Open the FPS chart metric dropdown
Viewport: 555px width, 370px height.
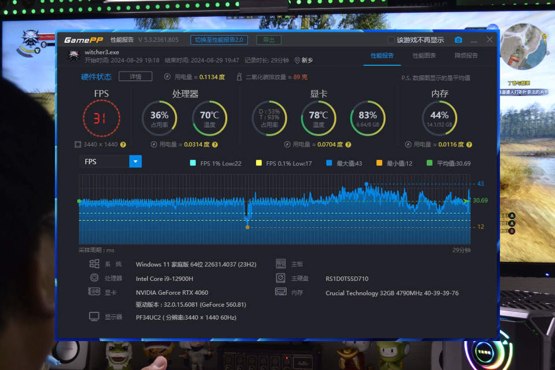click(x=135, y=161)
